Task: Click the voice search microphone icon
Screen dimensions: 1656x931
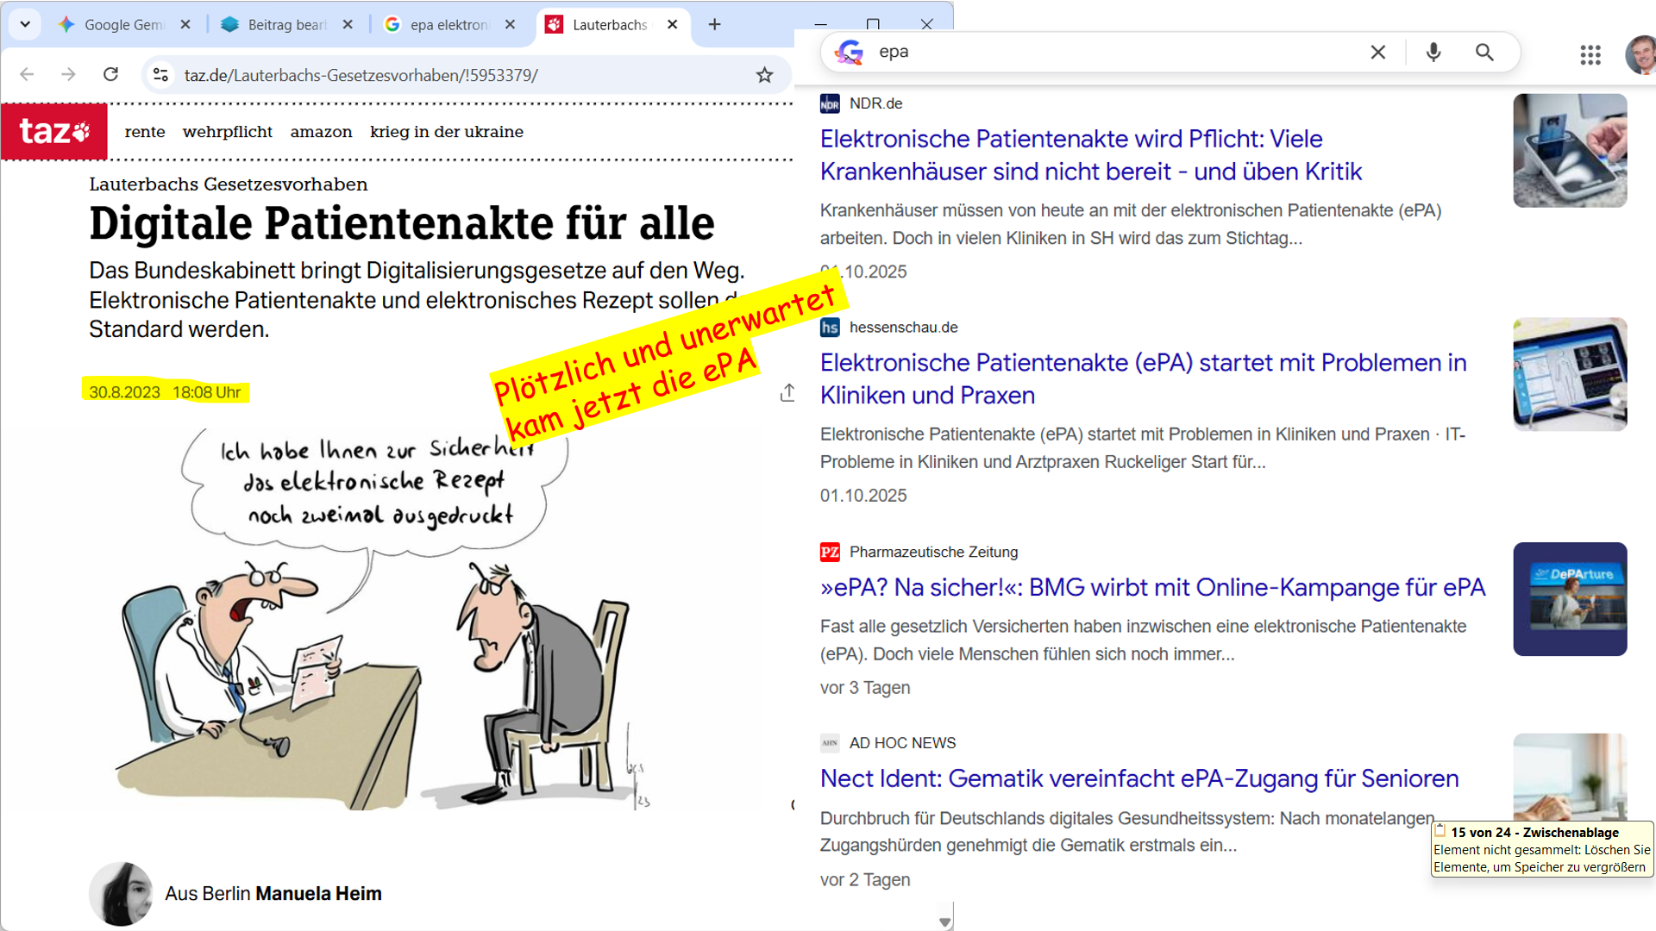Action: tap(1433, 52)
